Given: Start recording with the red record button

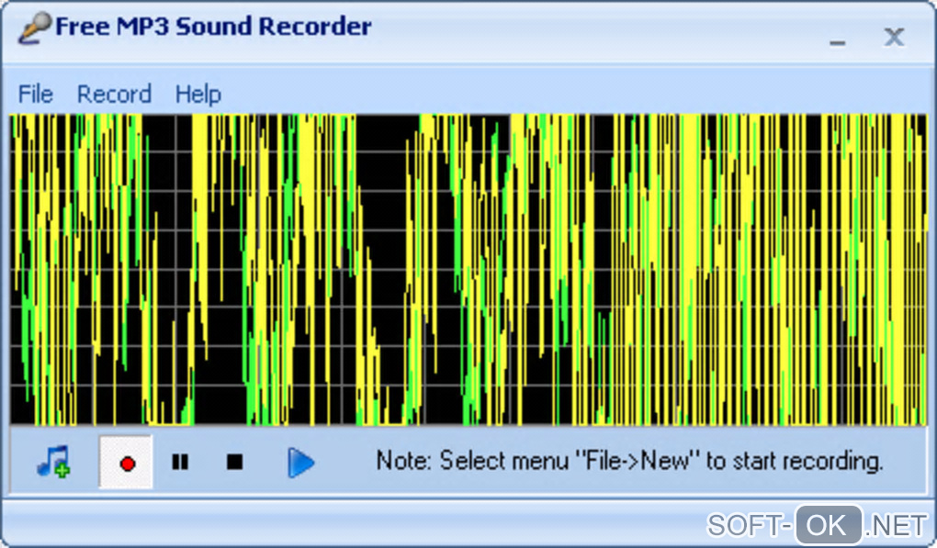Looking at the screenshot, I should [x=126, y=462].
